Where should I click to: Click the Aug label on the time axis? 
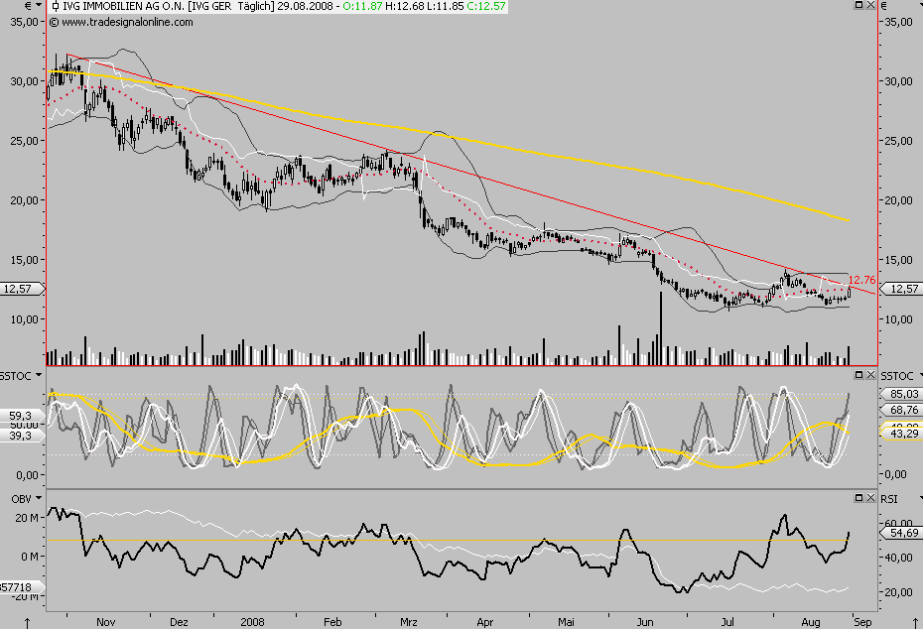tap(811, 622)
